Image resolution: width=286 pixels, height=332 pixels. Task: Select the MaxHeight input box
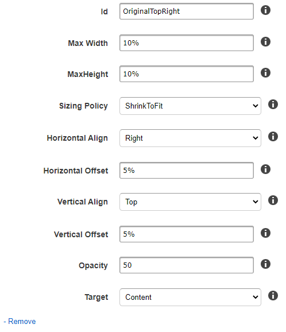187,74
